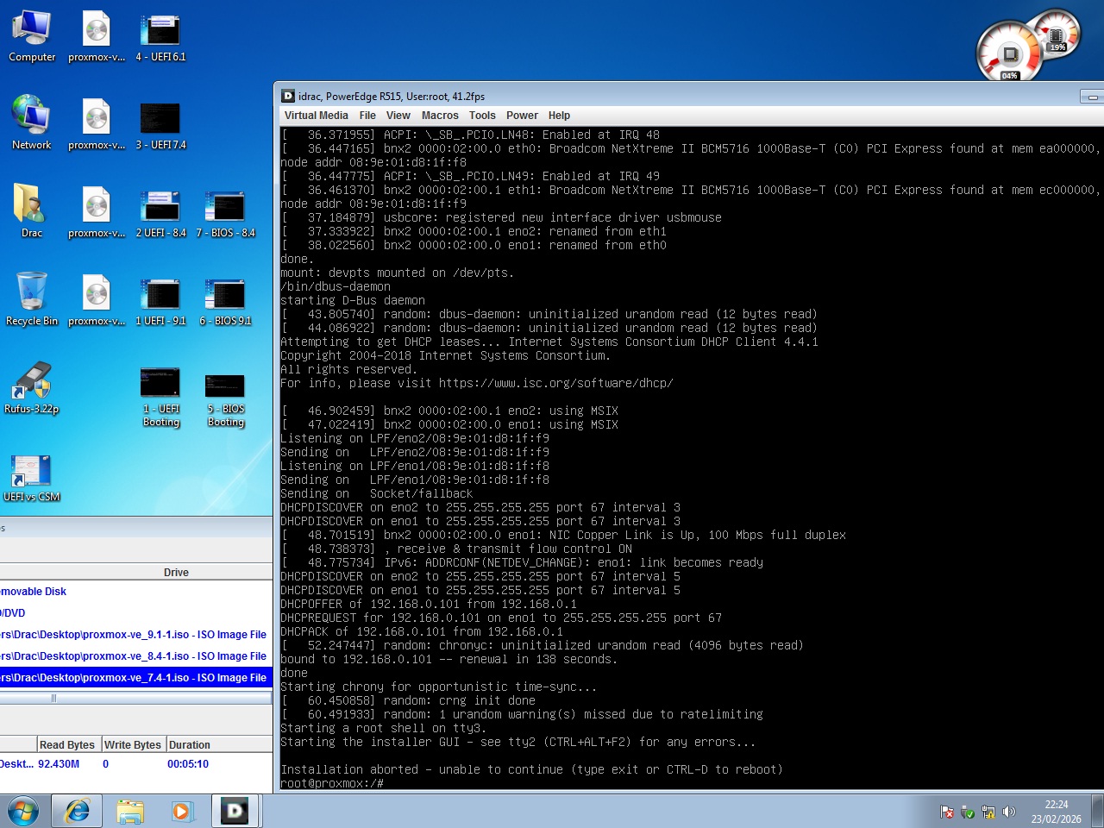Click the Show desktop strip on the taskbar
Screen dimensions: 1104x828
point(1097,811)
